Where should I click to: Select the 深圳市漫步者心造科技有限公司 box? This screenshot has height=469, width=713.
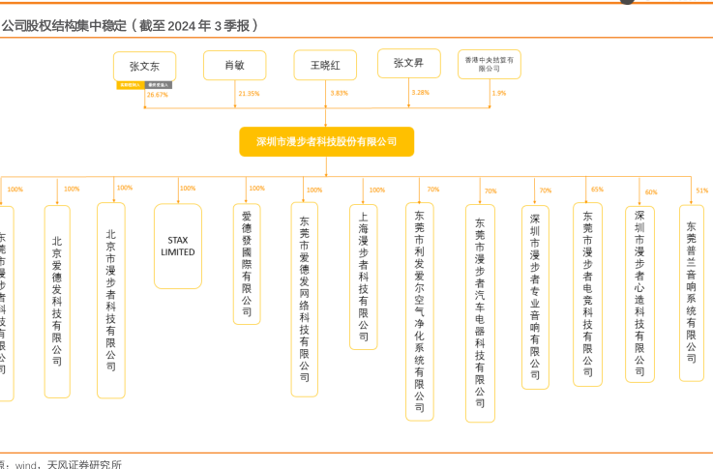point(639,294)
